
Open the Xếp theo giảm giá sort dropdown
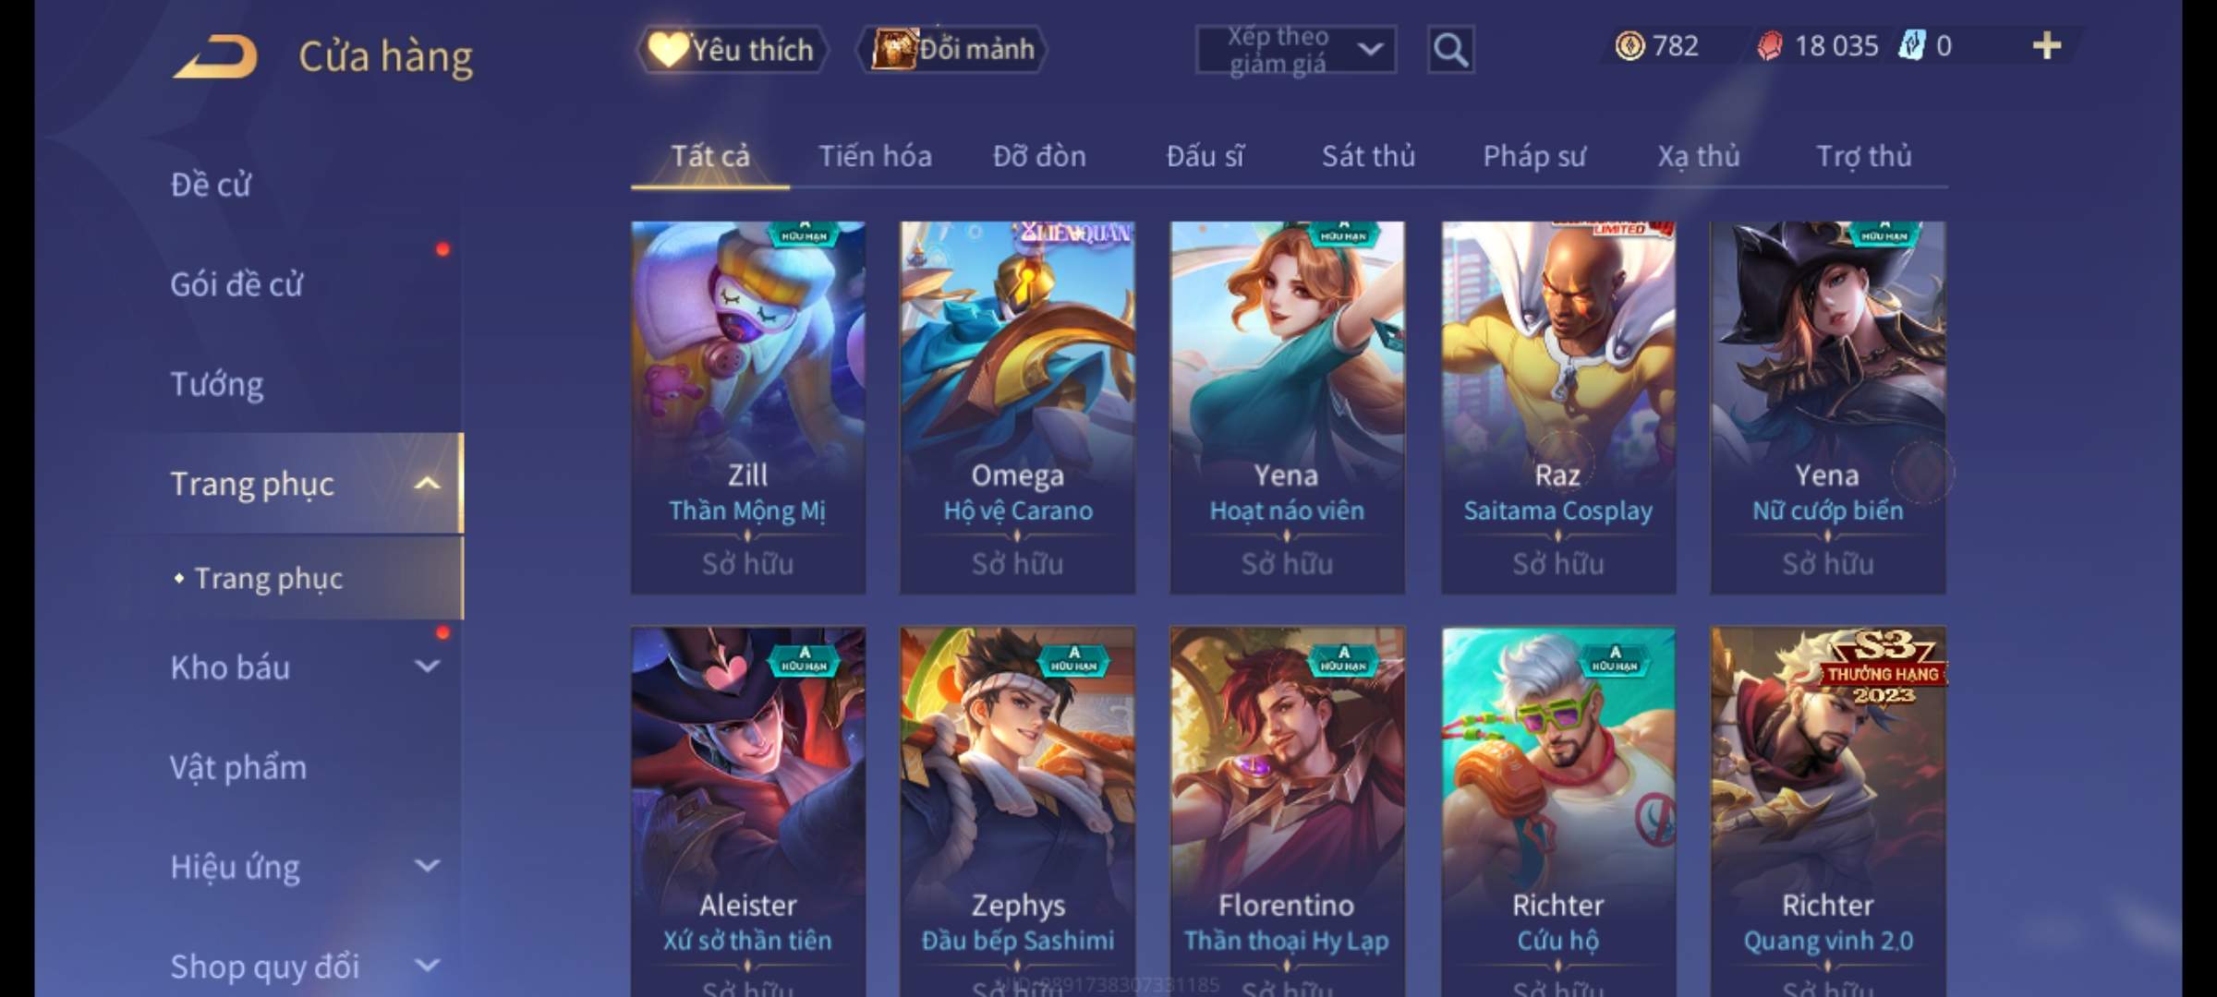(1296, 50)
